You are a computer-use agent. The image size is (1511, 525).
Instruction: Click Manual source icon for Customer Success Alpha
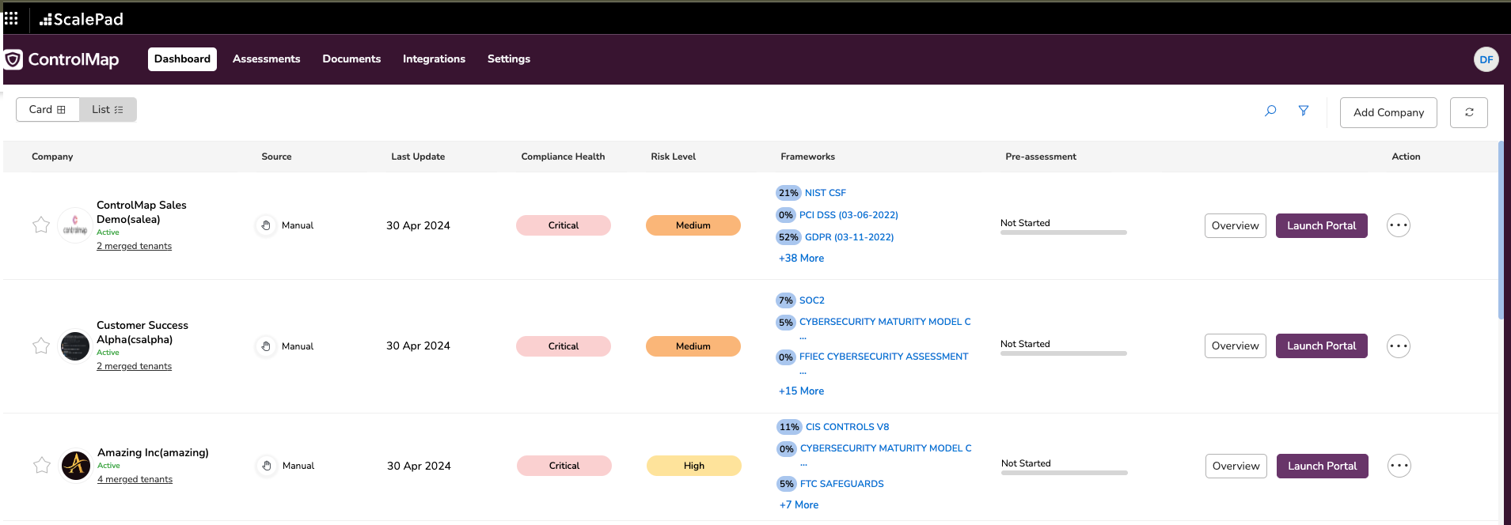[x=266, y=346]
